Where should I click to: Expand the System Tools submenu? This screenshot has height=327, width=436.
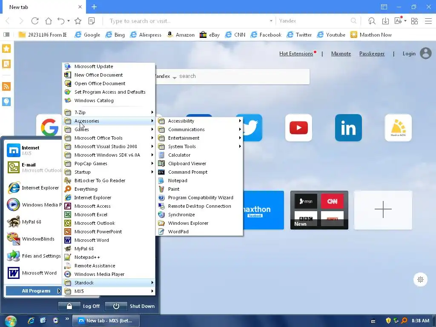pyautogui.click(x=199, y=146)
